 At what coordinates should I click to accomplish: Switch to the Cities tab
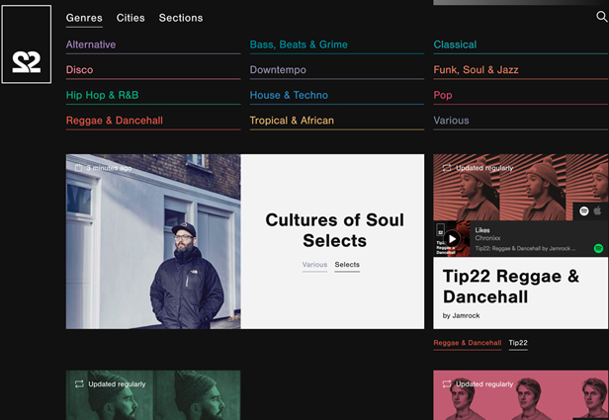(x=130, y=18)
